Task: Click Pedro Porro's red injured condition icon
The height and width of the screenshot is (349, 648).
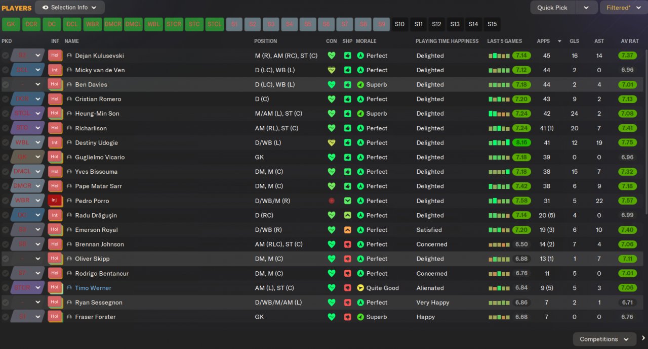Action: pos(332,201)
